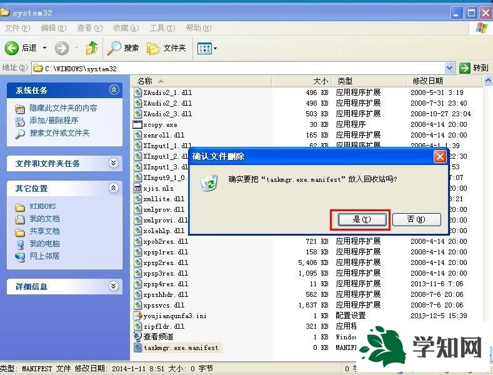This screenshot has width=493, height=375.
Task: Click the Back (后退) arrow icon
Action: [x=12, y=48]
